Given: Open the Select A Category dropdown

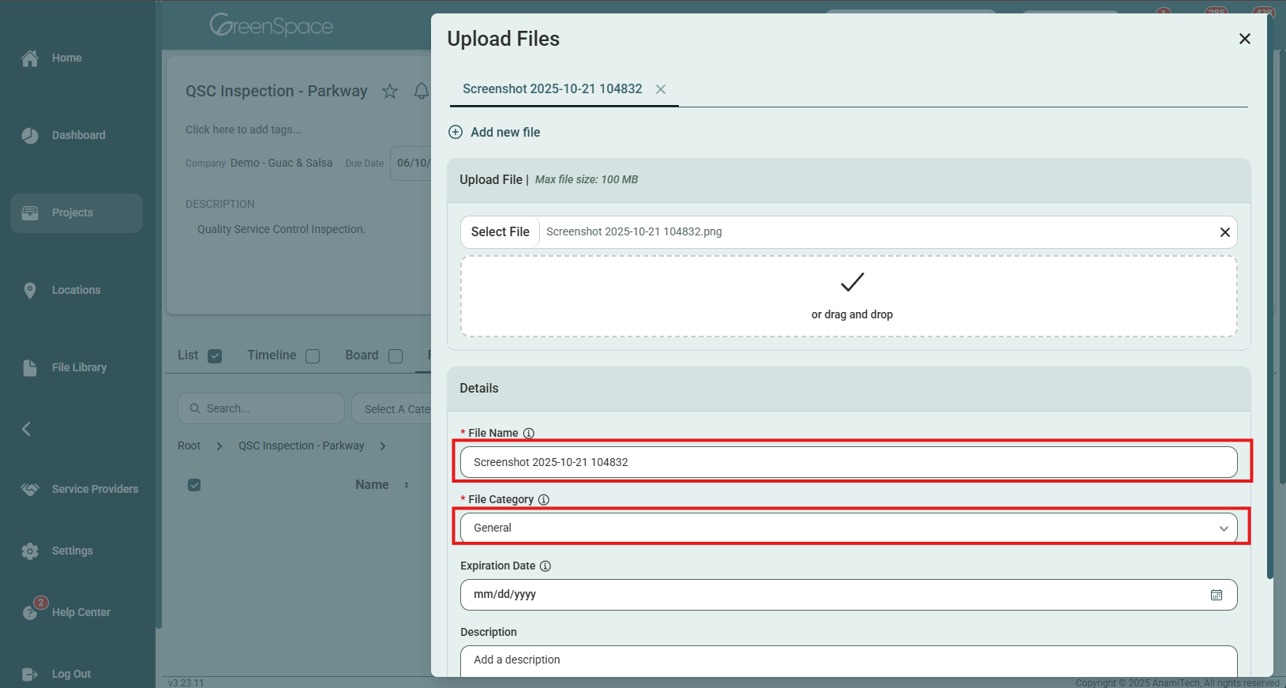Looking at the screenshot, I should coord(395,409).
